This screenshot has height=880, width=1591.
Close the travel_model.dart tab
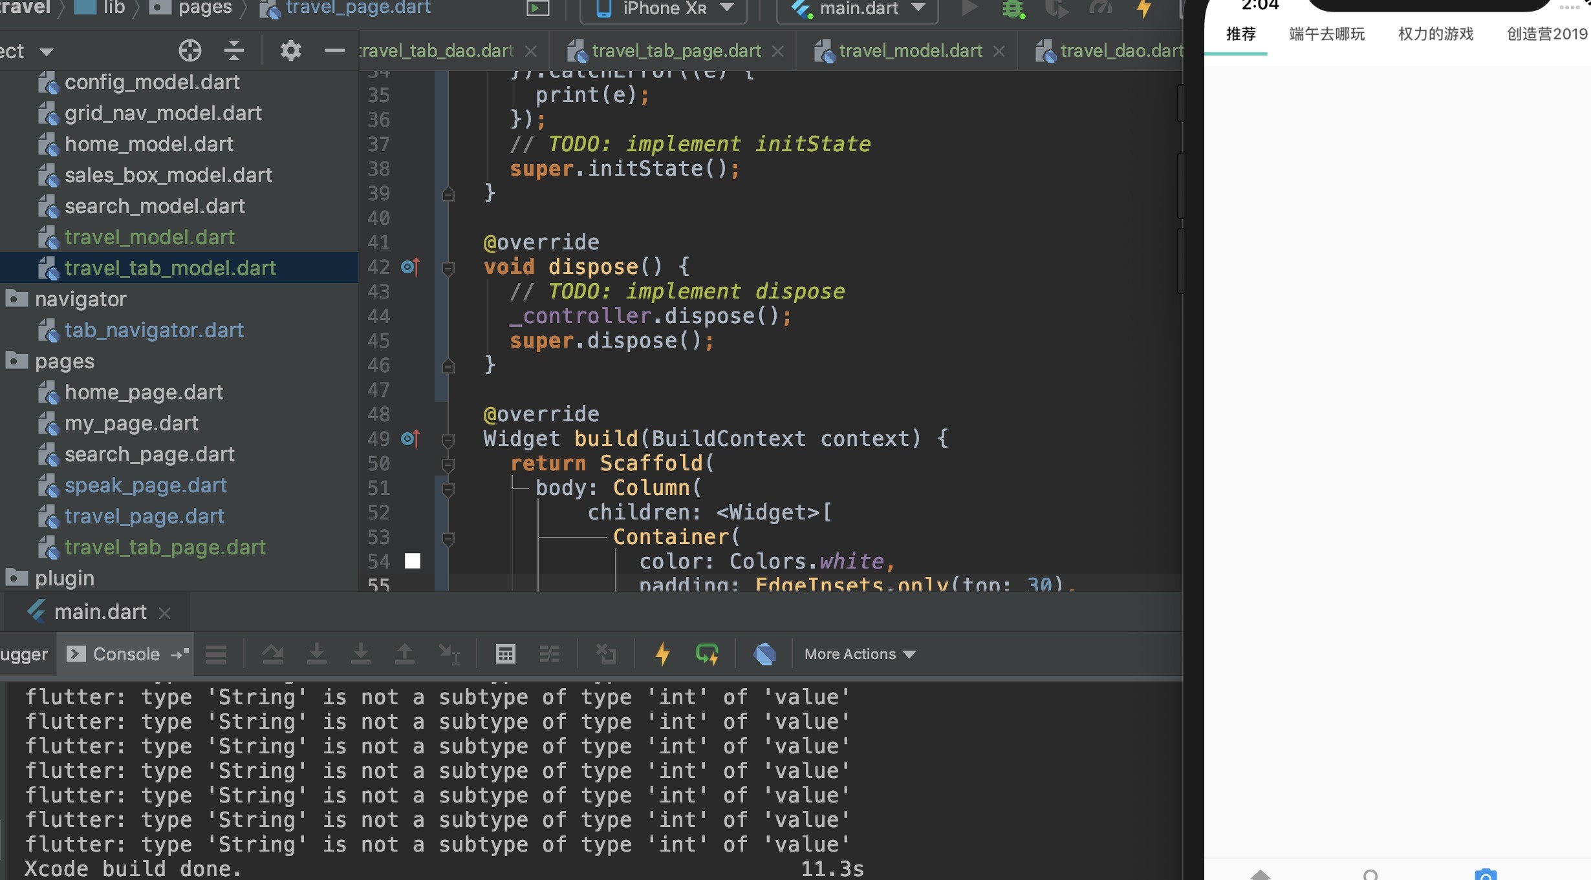[x=999, y=52]
